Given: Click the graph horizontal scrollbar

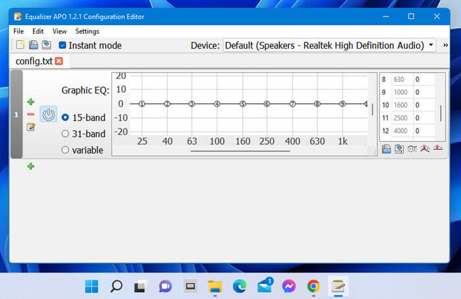Looking at the screenshot, I should point(240,151).
